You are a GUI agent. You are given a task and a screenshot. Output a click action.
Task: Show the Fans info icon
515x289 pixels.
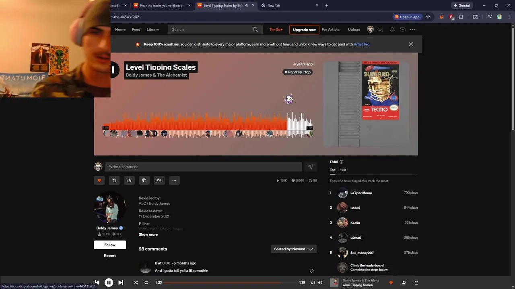[x=342, y=162]
